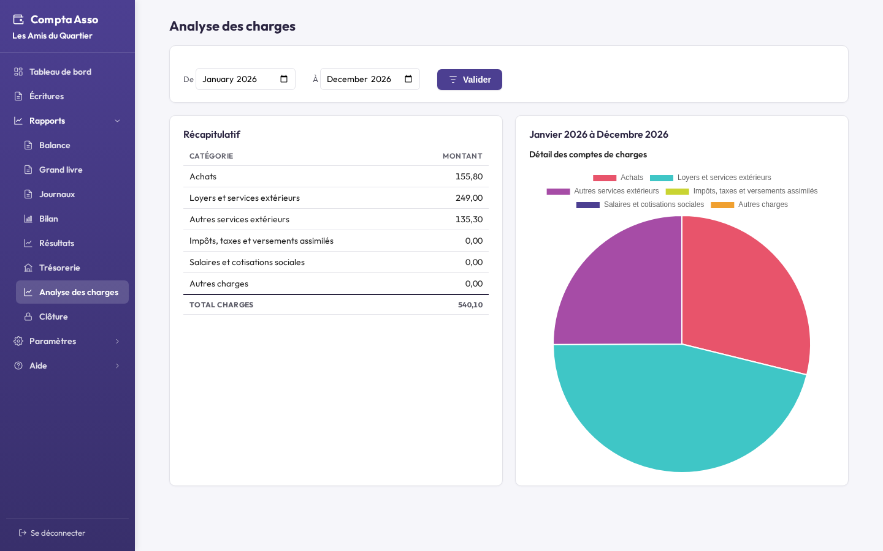Image resolution: width=883 pixels, height=551 pixels.
Task: Click the Valider filter button
Action: point(470,80)
